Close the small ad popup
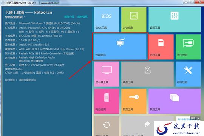The width and height of the screenshot is (204, 136). (x=198, y=118)
